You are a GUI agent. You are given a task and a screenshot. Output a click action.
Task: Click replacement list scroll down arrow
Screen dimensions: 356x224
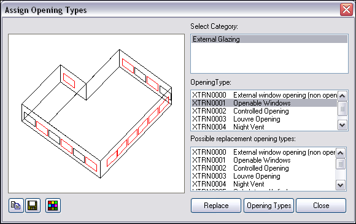pos(340,185)
